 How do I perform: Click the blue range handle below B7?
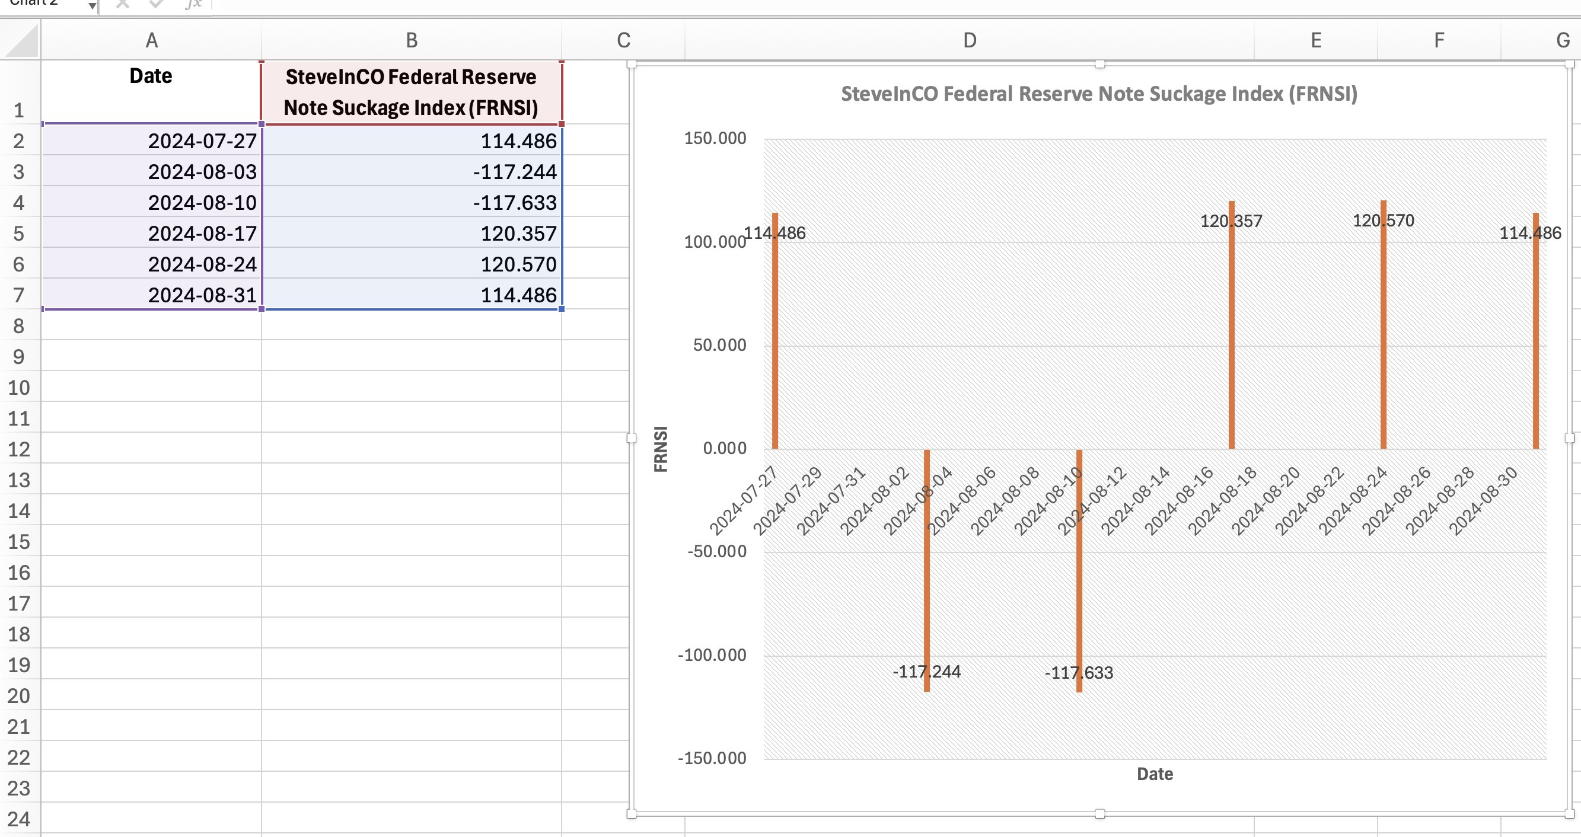tap(562, 309)
